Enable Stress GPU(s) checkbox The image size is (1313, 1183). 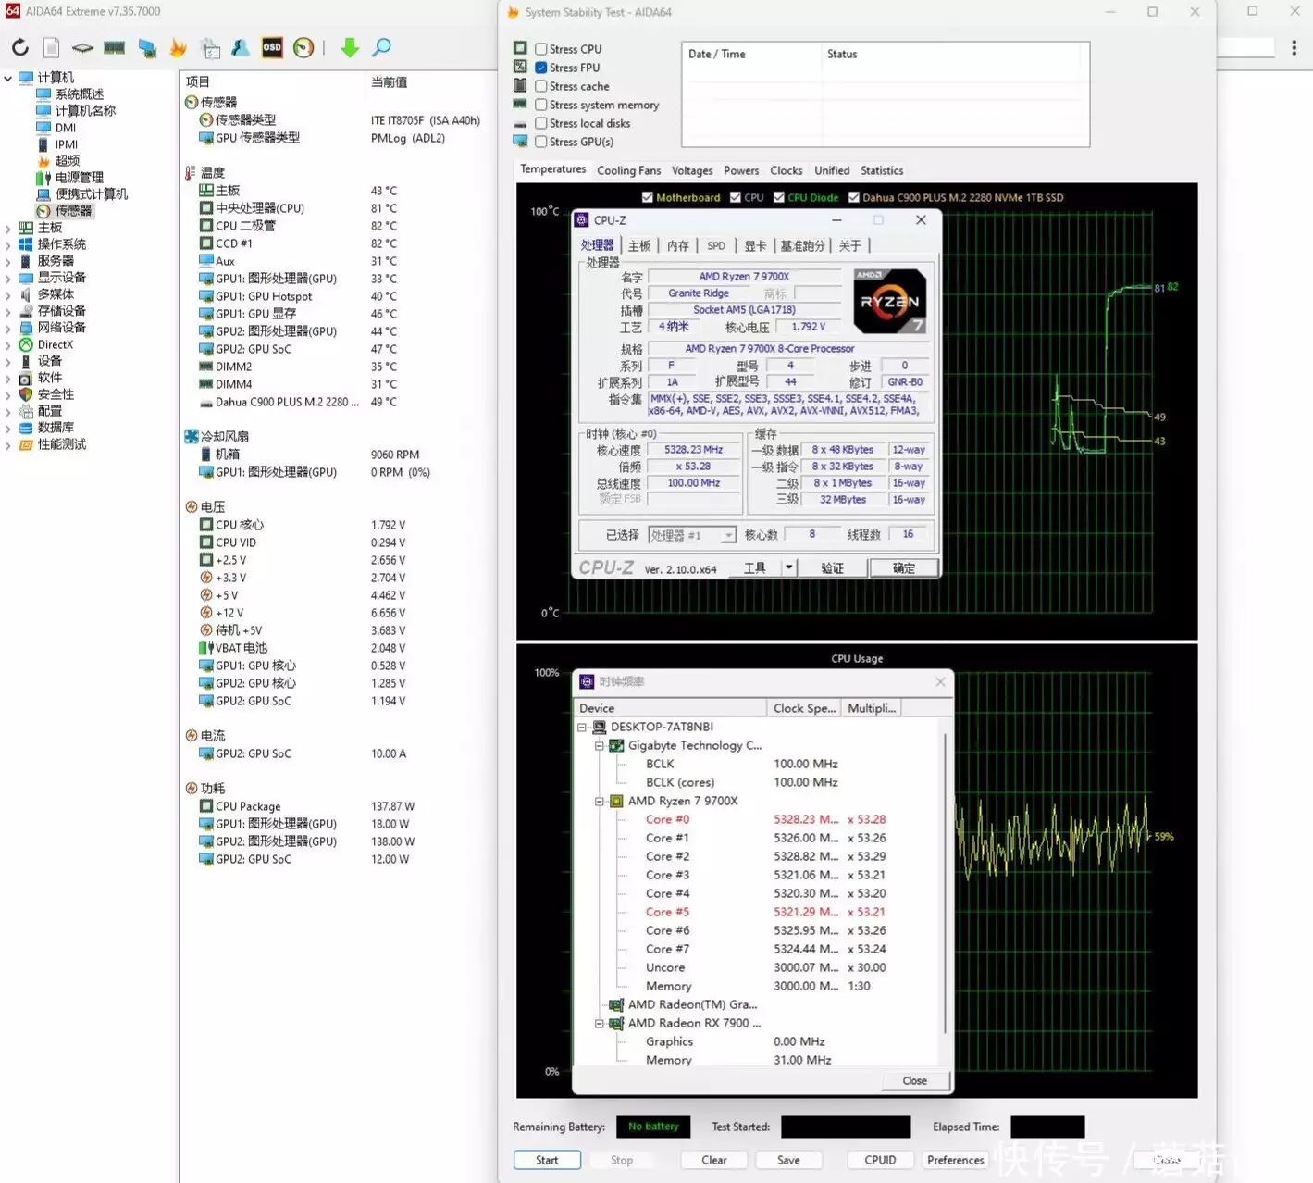(x=541, y=142)
